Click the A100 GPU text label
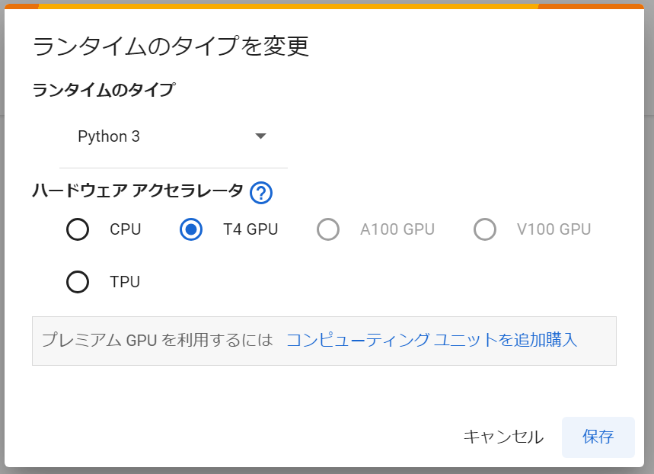The height and width of the screenshot is (474, 654). click(x=397, y=229)
